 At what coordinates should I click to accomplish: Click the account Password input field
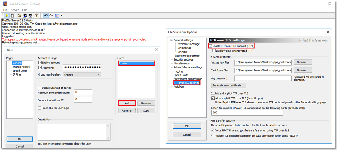tap(82, 68)
